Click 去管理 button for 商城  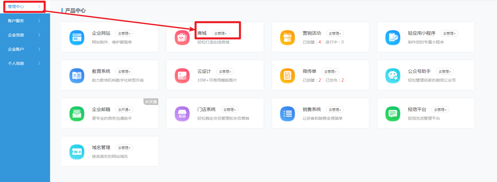(x=221, y=33)
